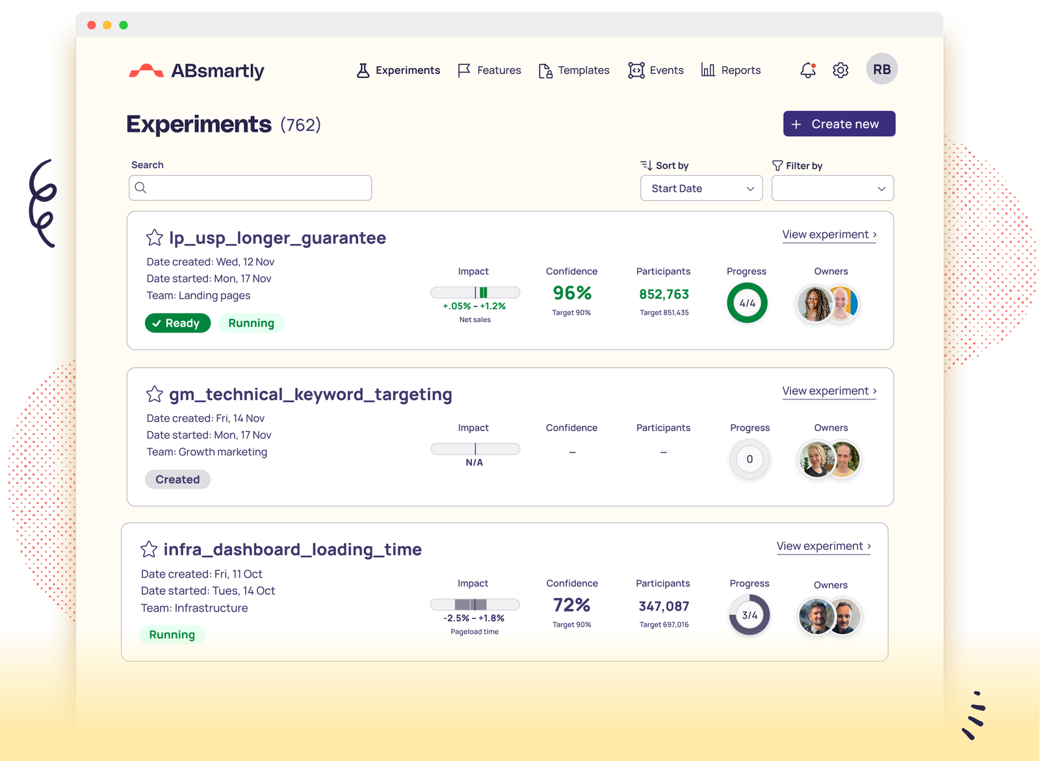The width and height of the screenshot is (1040, 761).
Task: Open the RB user avatar
Action: (881, 69)
